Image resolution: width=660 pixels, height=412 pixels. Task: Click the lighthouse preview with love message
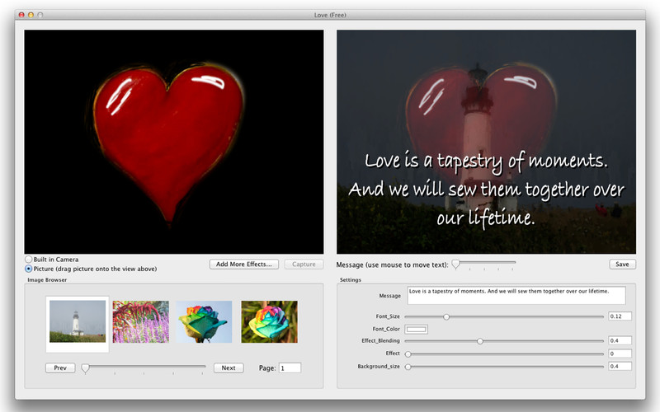[x=486, y=142]
